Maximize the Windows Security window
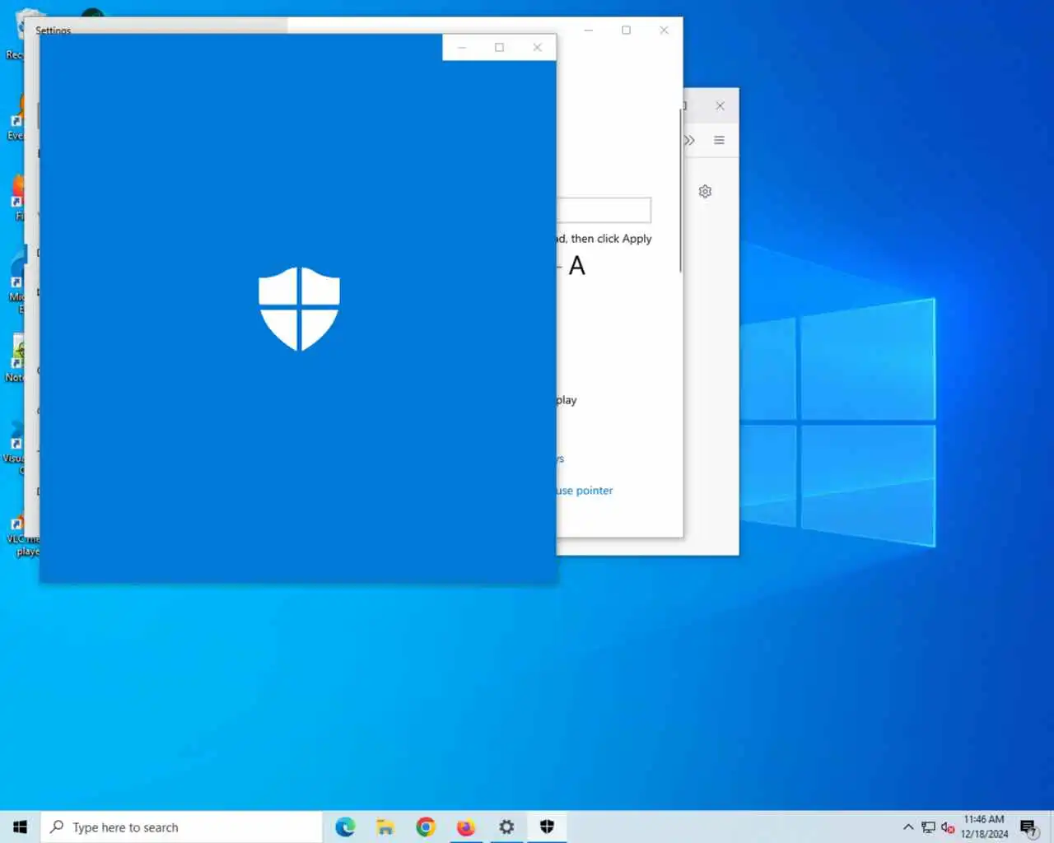The width and height of the screenshot is (1054, 843). (499, 47)
